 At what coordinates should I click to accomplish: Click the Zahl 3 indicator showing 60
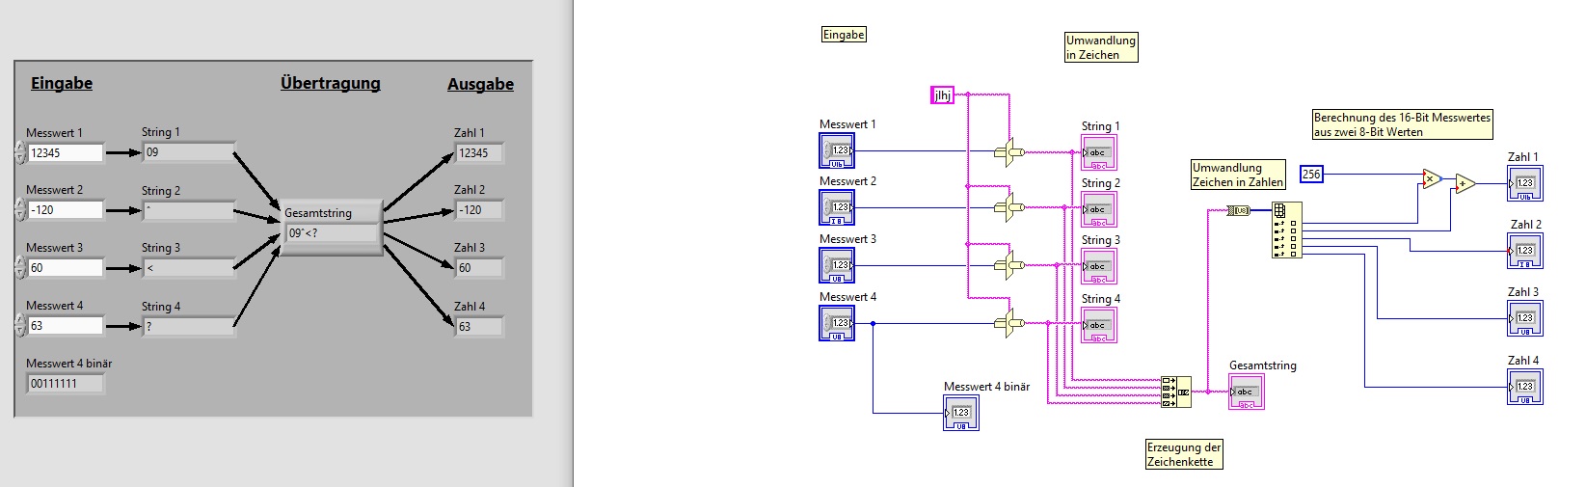[x=478, y=267]
